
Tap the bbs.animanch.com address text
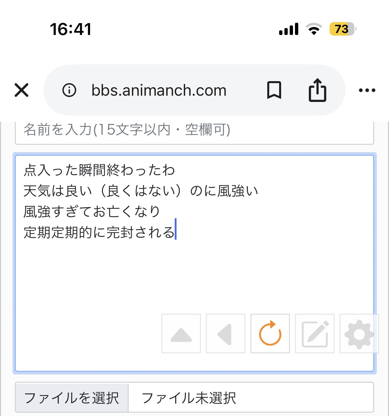click(159, 90)
